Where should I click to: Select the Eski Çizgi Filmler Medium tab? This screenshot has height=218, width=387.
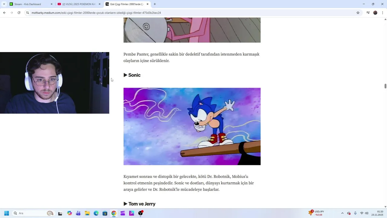point(127,4)
